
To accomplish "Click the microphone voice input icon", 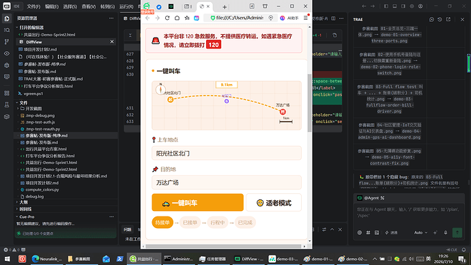I will tap(446, 232).
